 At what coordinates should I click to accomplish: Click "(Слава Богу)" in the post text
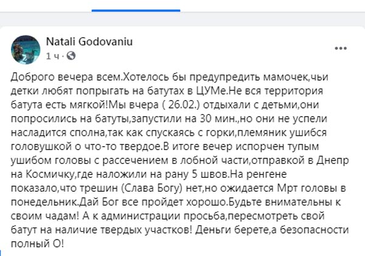(x=151, y=188)
